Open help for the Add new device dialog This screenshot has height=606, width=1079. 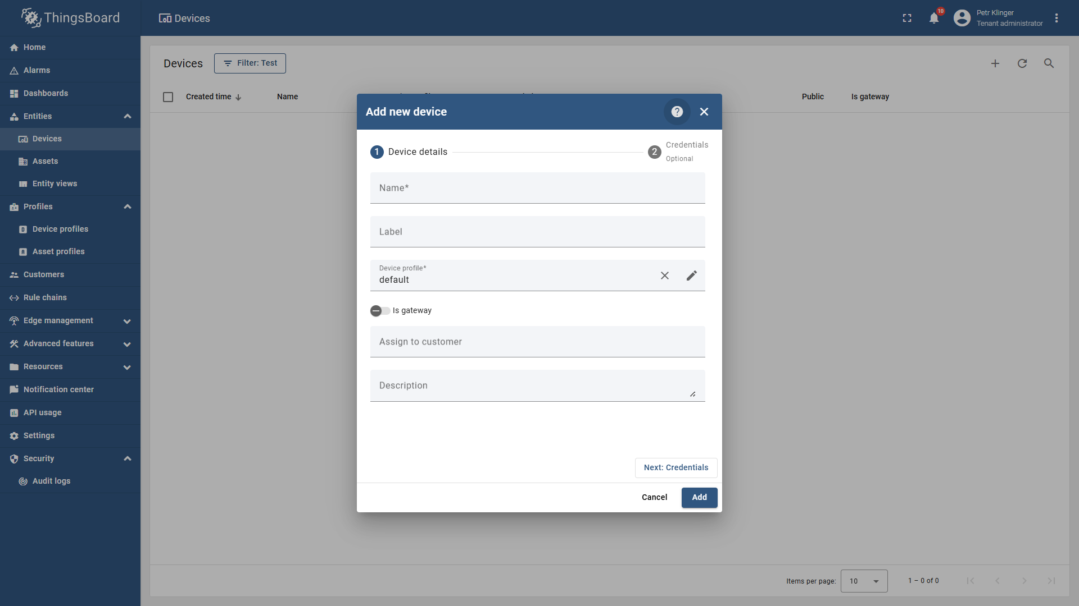[x=677, y=111]
